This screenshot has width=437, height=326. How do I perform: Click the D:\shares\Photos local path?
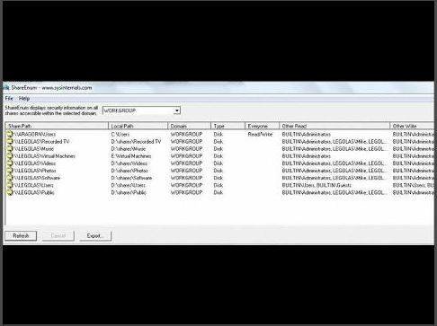129,171
